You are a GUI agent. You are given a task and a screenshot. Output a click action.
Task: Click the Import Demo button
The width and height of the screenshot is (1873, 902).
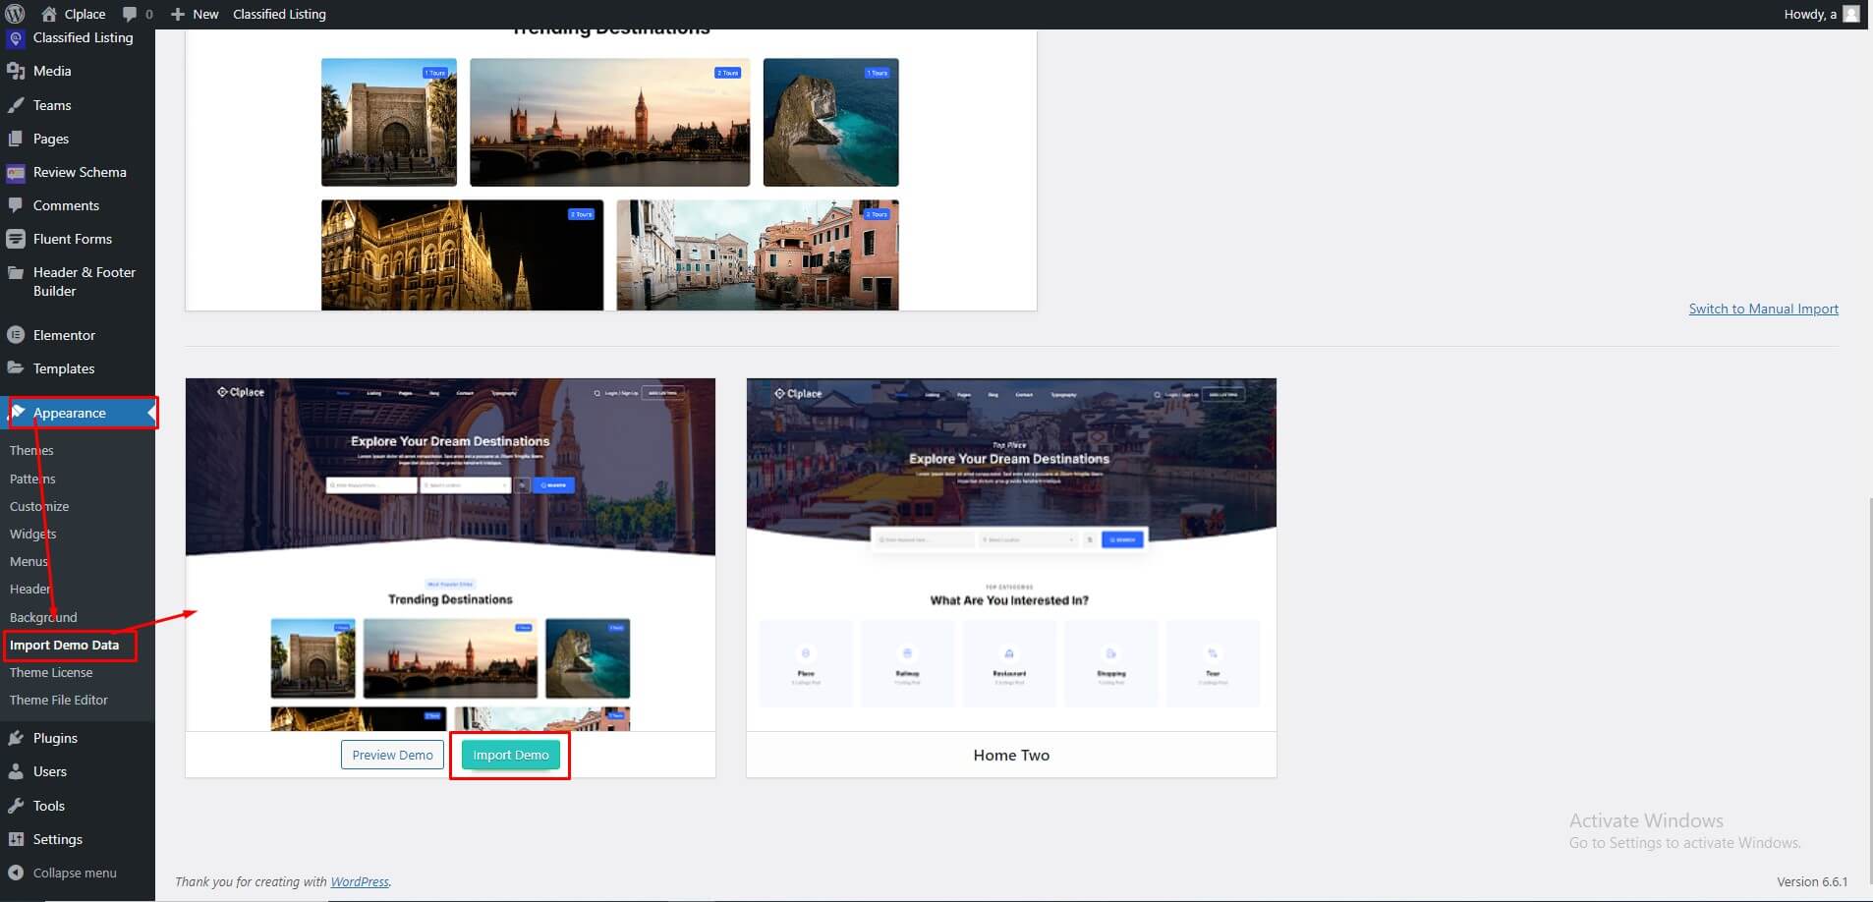click(511, 755)
